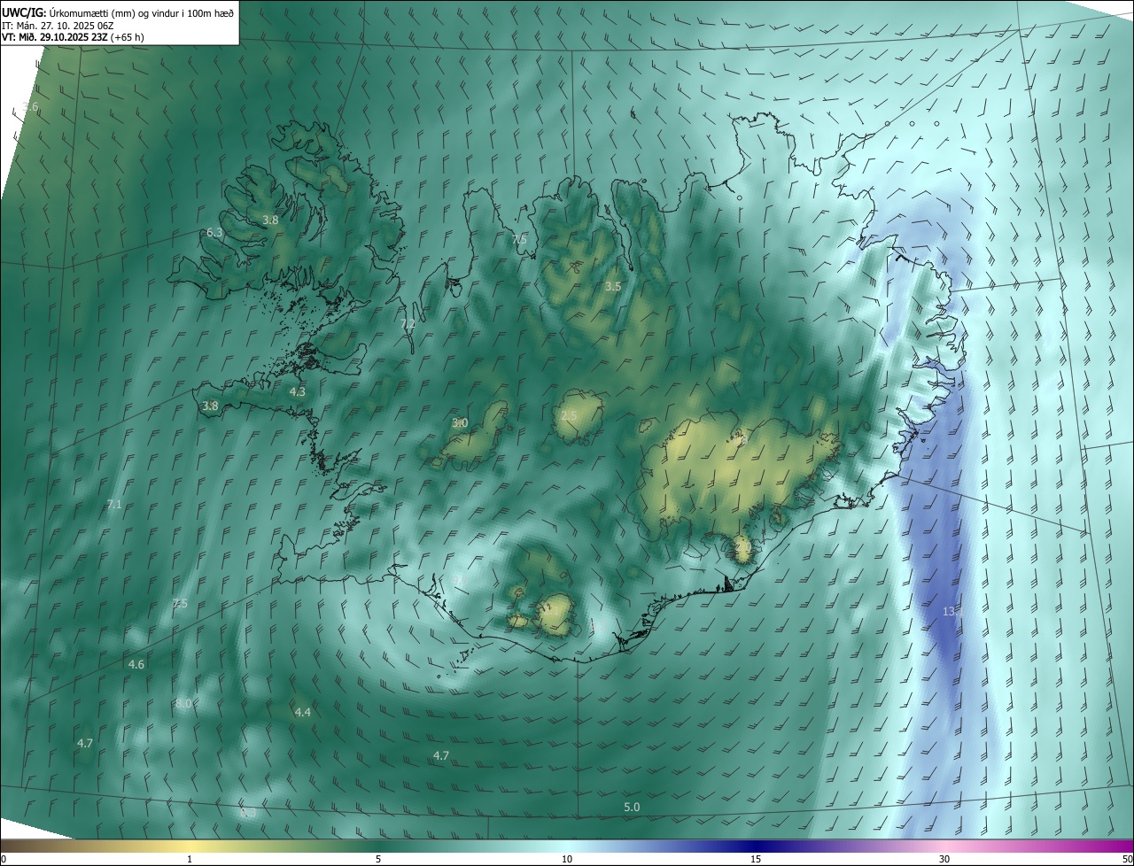Screen dimensions: 1134x866
Task: Click the 7.5 value southwest of Iceland
Action: 180,604
